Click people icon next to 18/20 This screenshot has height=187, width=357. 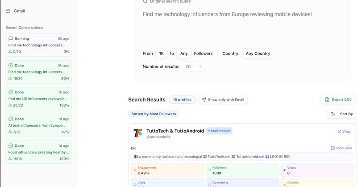click(x=10, y=79)
